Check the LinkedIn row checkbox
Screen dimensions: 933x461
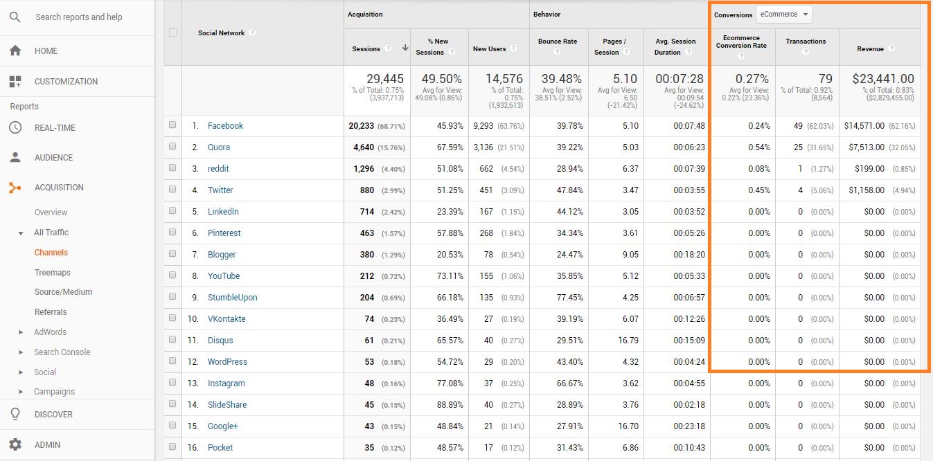click(172, 211)
